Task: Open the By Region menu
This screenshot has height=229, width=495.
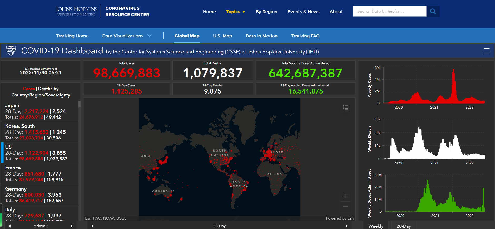Action: [266, 12]
